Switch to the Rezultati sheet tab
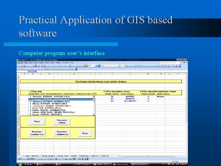The image size is (221, 166). (74, 156)
